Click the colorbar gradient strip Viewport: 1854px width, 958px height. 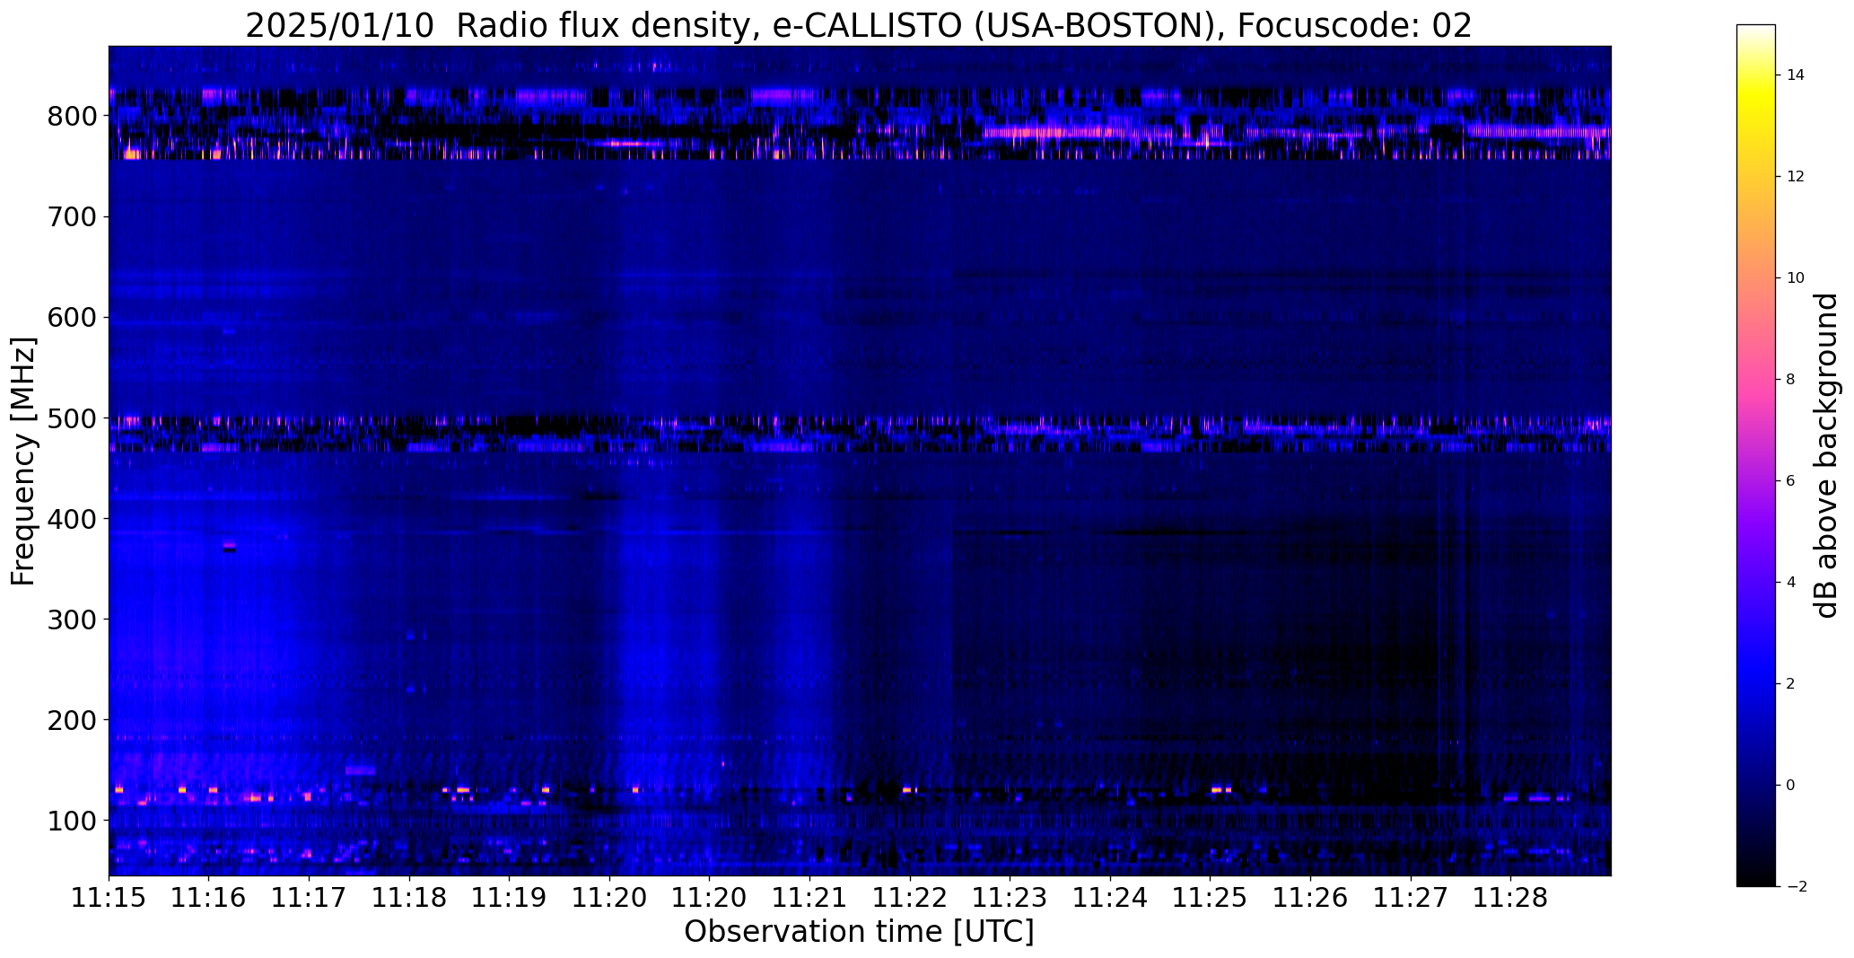click(1755, 455)
